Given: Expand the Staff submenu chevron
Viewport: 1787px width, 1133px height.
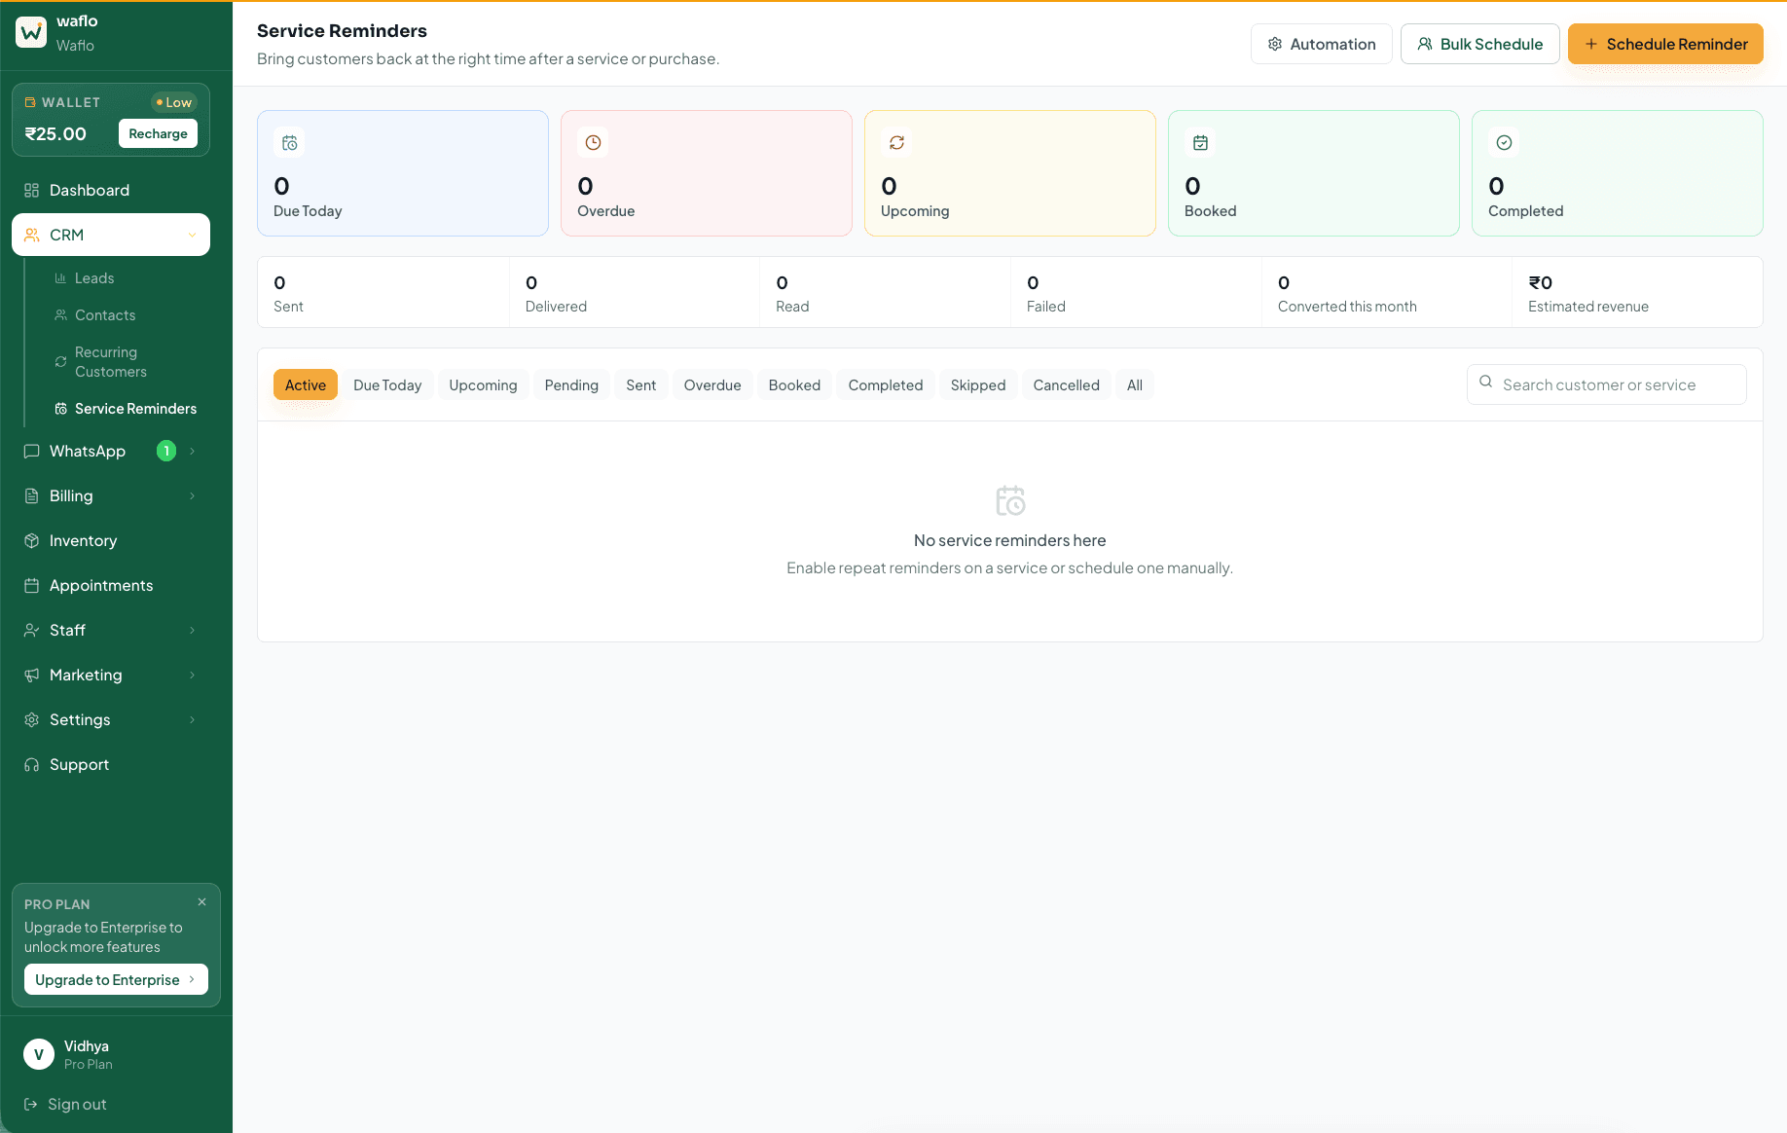Looking at the screenshot, I should coord(192,630).
